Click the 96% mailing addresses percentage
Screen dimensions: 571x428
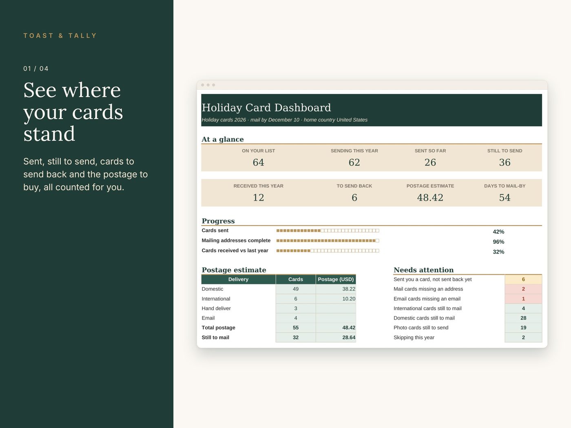(x=498, y=242)
